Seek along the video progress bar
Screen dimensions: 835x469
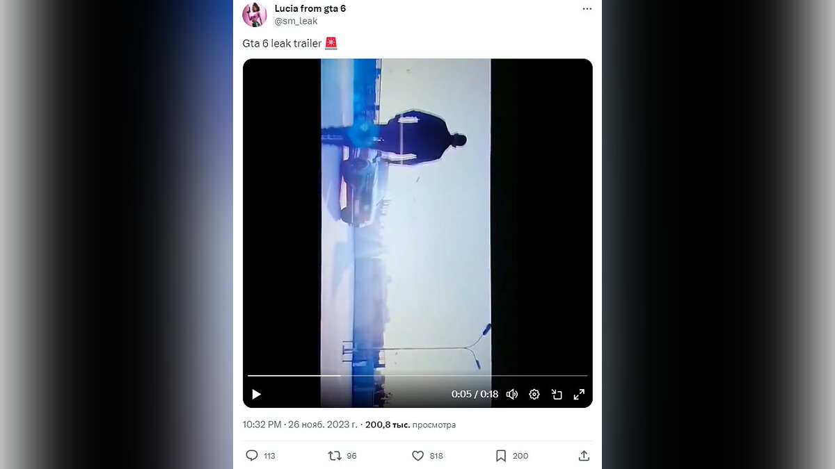[417, 376]
